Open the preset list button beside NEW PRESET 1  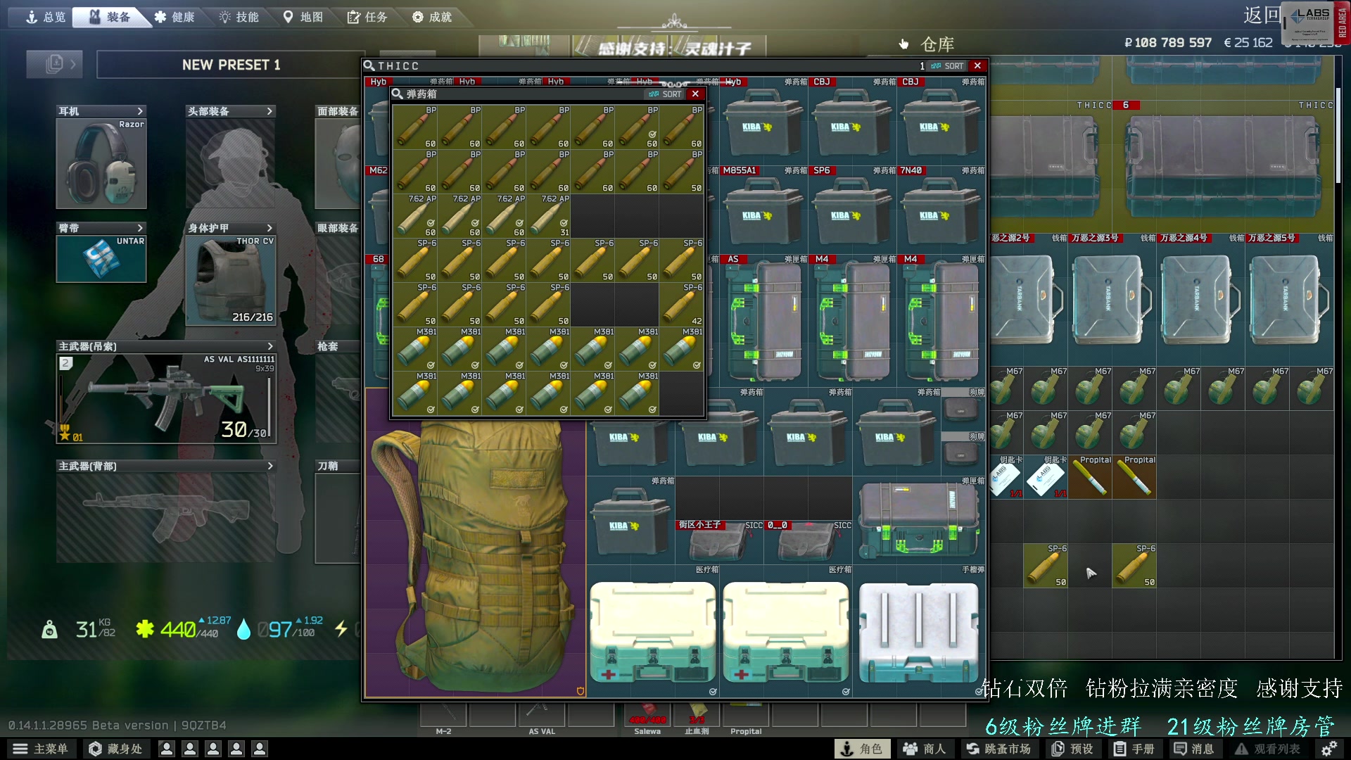pyautogui.click(x=54, y=64)
